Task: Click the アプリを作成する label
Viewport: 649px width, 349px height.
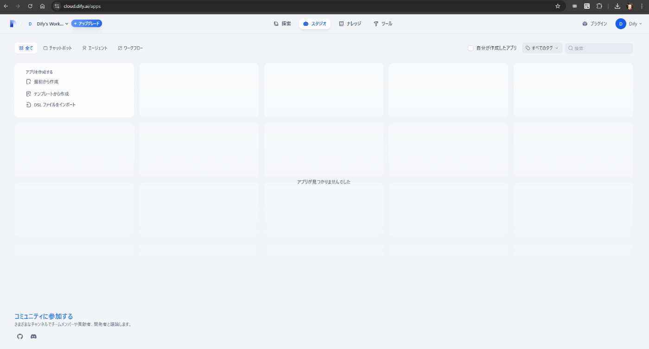Action: coord(39,72)
